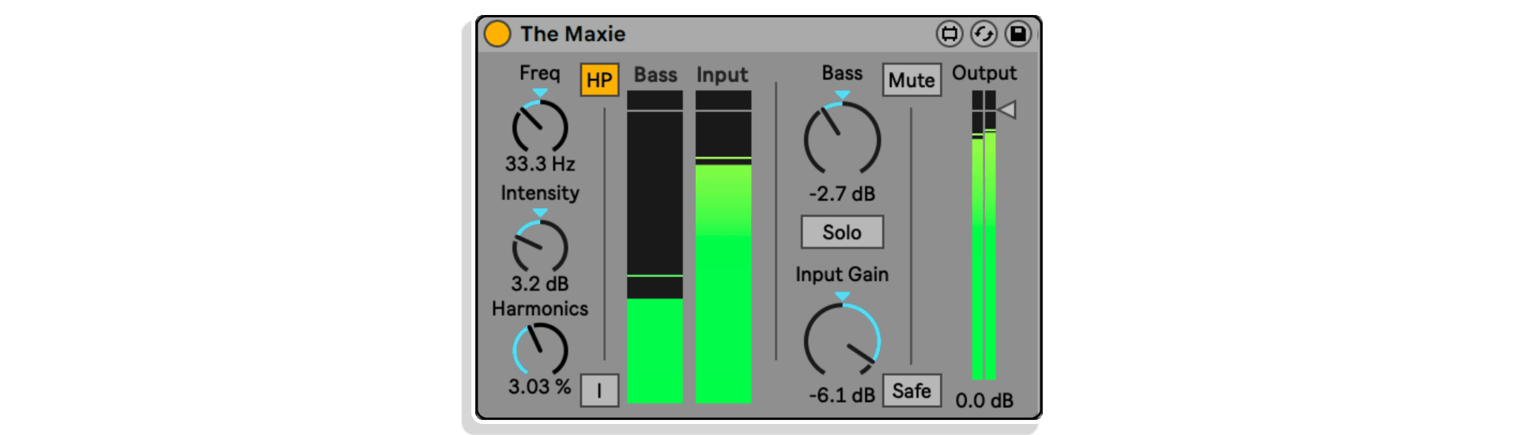Click the -6.1 dB input gain value
This screenshot has height=435, width=1518.
click(842, 395)
